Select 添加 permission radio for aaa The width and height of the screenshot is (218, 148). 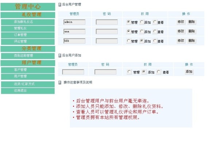(x=142, y=31)
